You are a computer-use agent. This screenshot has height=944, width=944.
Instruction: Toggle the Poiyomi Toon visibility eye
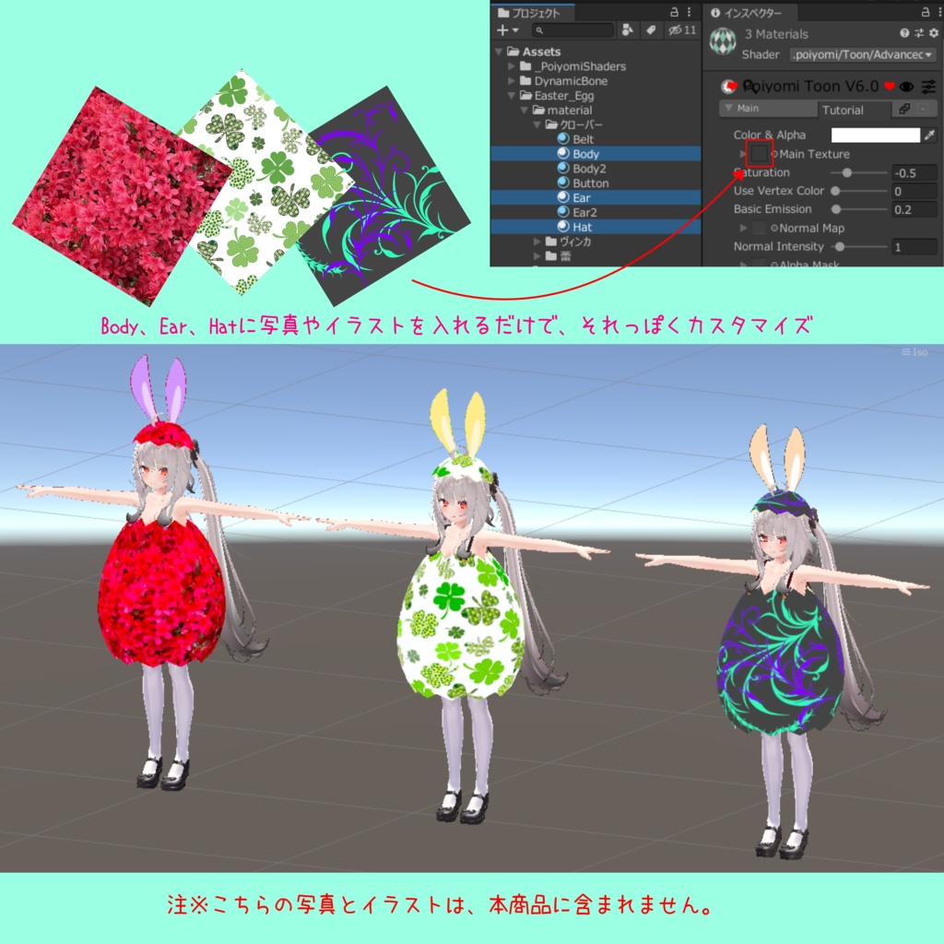pyautogui.click(x=906, y=86)
